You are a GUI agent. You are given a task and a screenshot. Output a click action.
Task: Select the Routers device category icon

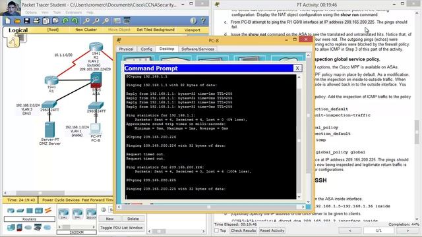(11, 211)
